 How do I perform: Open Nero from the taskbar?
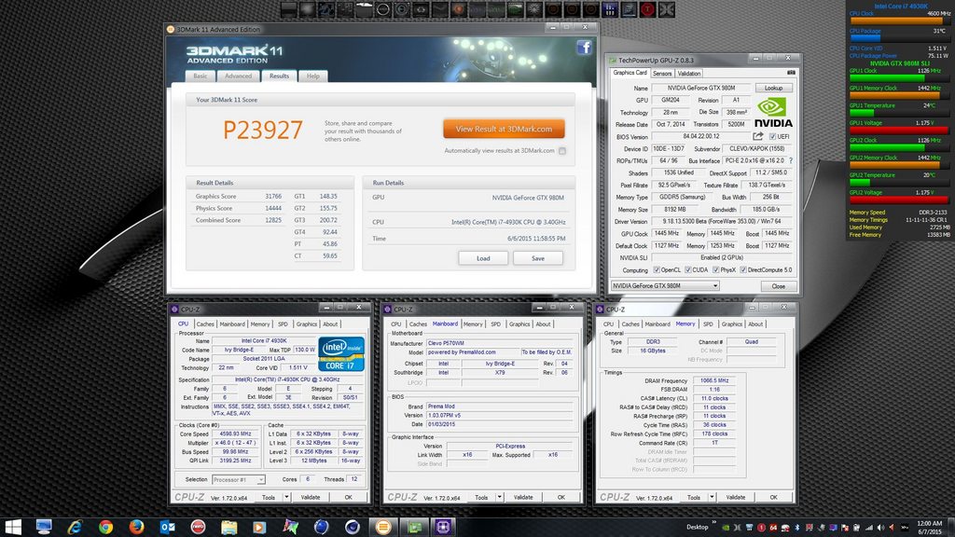click(198, 527)
